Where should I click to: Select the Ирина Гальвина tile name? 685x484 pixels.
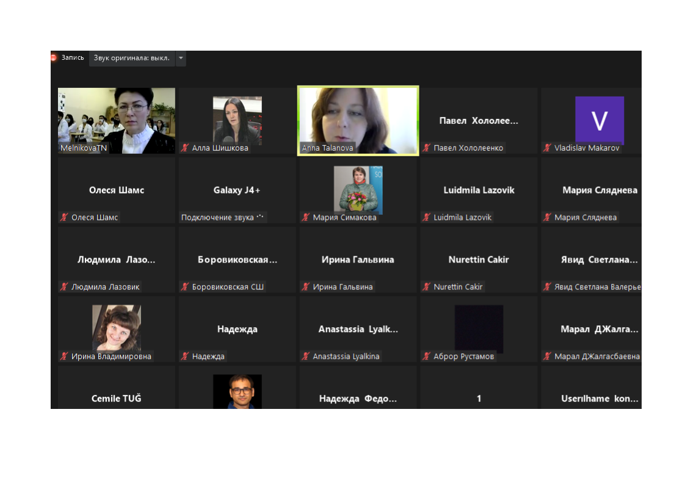[x=358, y=259]
